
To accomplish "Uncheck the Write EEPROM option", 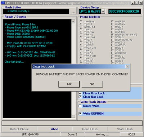I will (80, 114).
